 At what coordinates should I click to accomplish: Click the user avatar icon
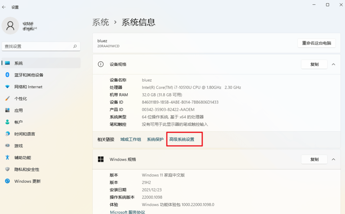tap(10, 26)
